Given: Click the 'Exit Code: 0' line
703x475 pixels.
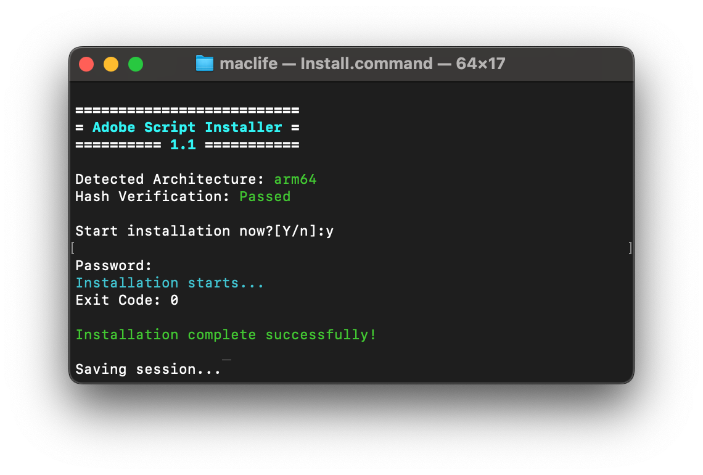Looking at the screenshot, I should [127, 300].
